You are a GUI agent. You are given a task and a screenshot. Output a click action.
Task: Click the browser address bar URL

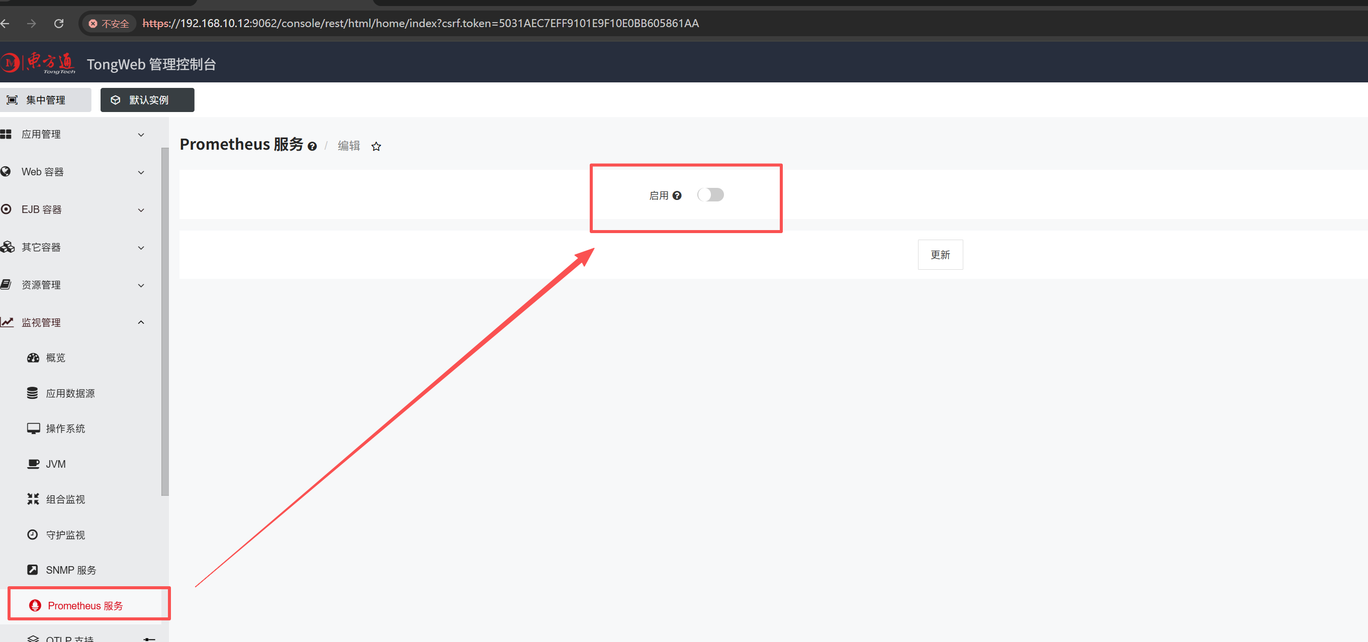pos(419,23)
